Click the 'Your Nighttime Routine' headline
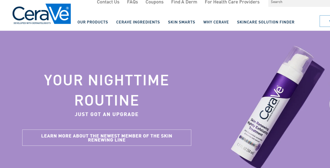330x168 pixels. (107, 90)
